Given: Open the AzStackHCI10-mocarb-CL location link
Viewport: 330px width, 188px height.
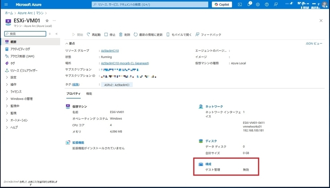Looking at the screenshot, I should coord(125,63).
